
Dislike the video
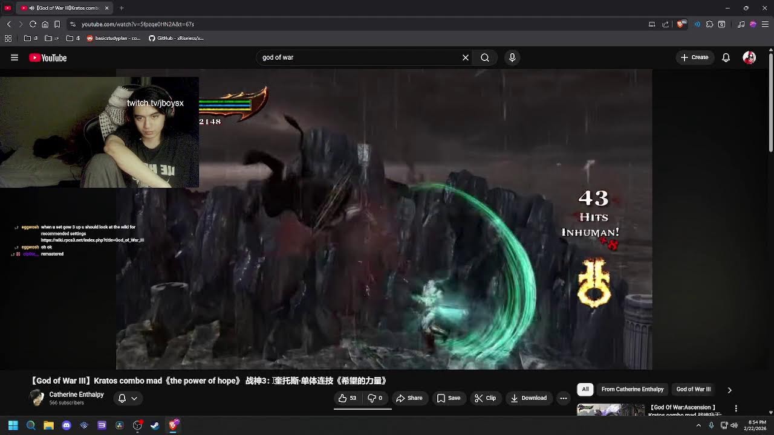pyautogui.click(x=376, y=398)
